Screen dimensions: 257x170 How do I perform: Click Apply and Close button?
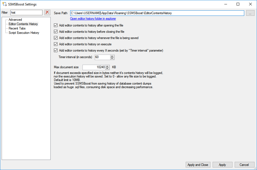pyautogui.click(x=198, y=165)
